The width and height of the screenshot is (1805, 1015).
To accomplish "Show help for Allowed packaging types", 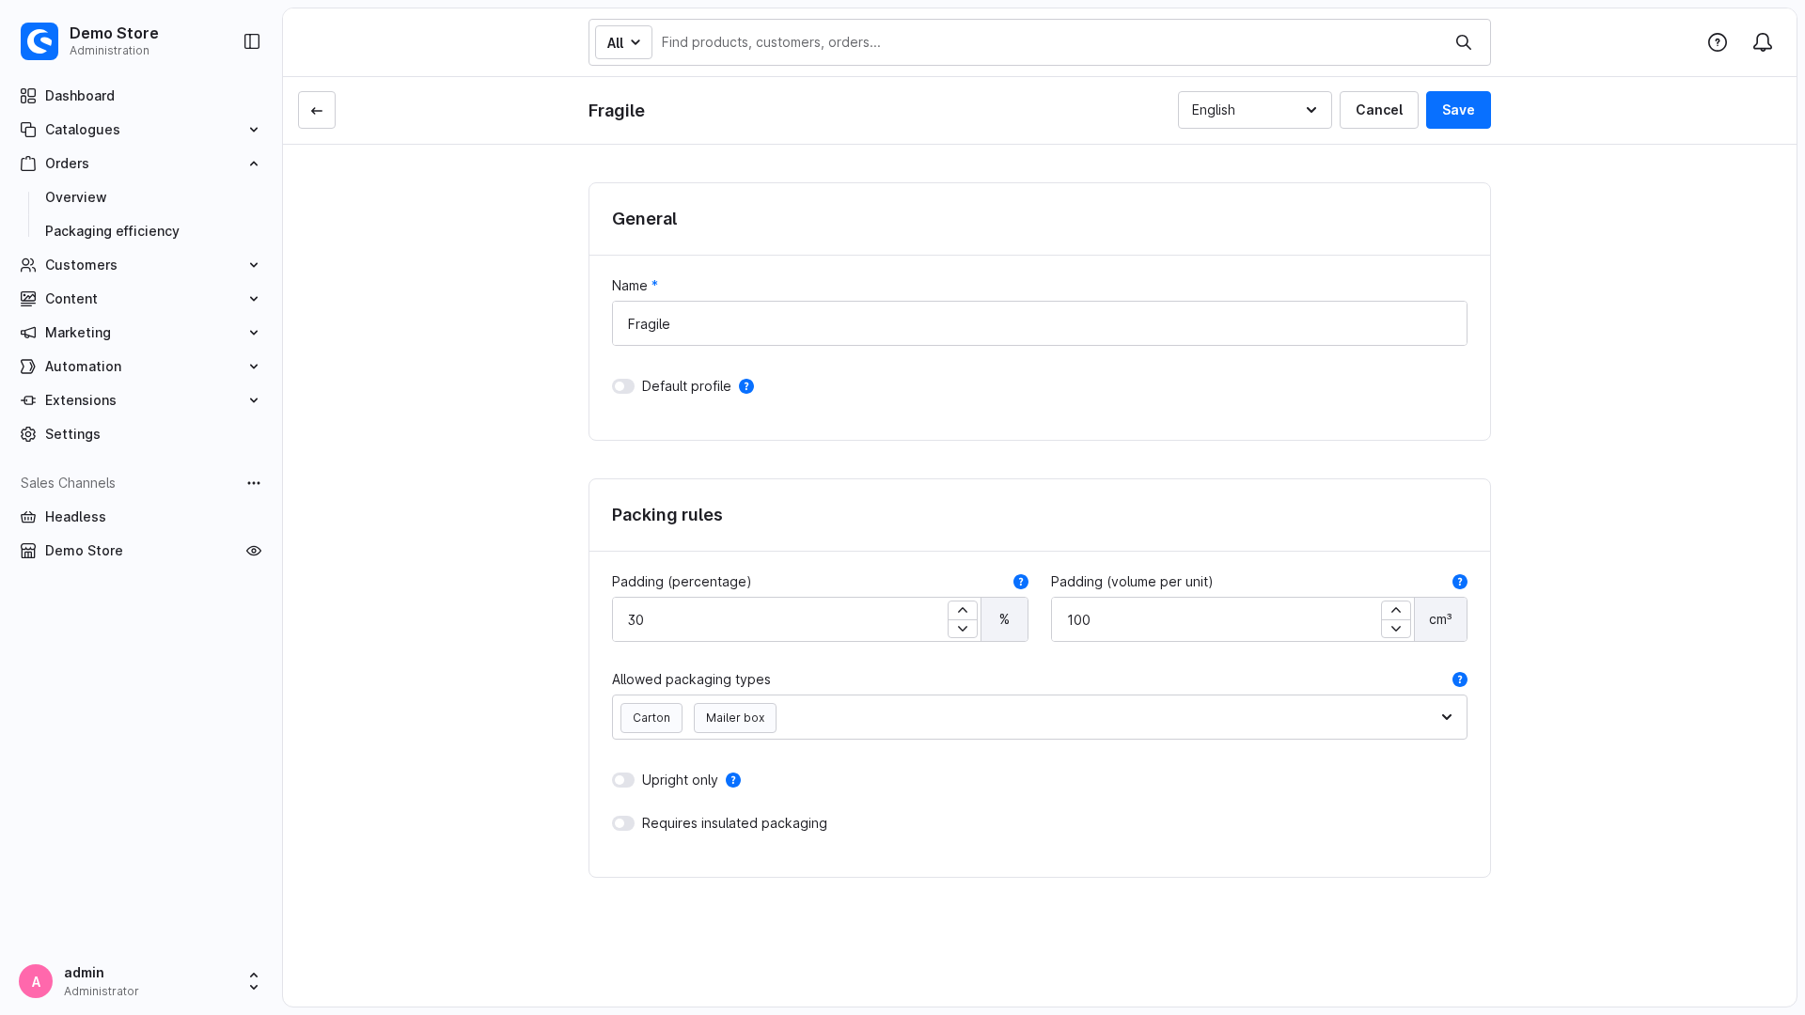I will coord(1460,679).
